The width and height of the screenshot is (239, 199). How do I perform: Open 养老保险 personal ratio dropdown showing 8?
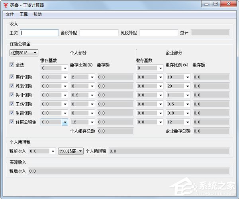[x=92, y=86]
